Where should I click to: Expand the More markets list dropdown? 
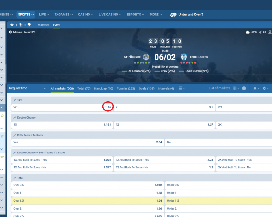(181, 88)
